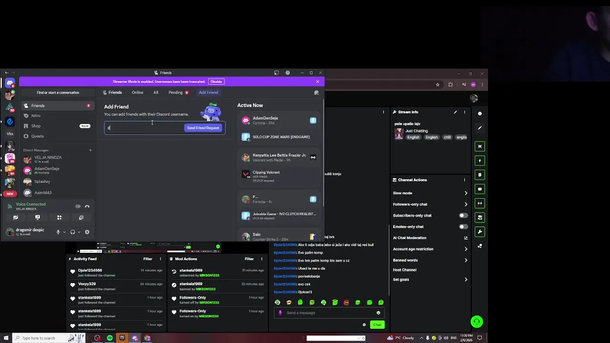Switch to the All friends tab

click(156, 92)
